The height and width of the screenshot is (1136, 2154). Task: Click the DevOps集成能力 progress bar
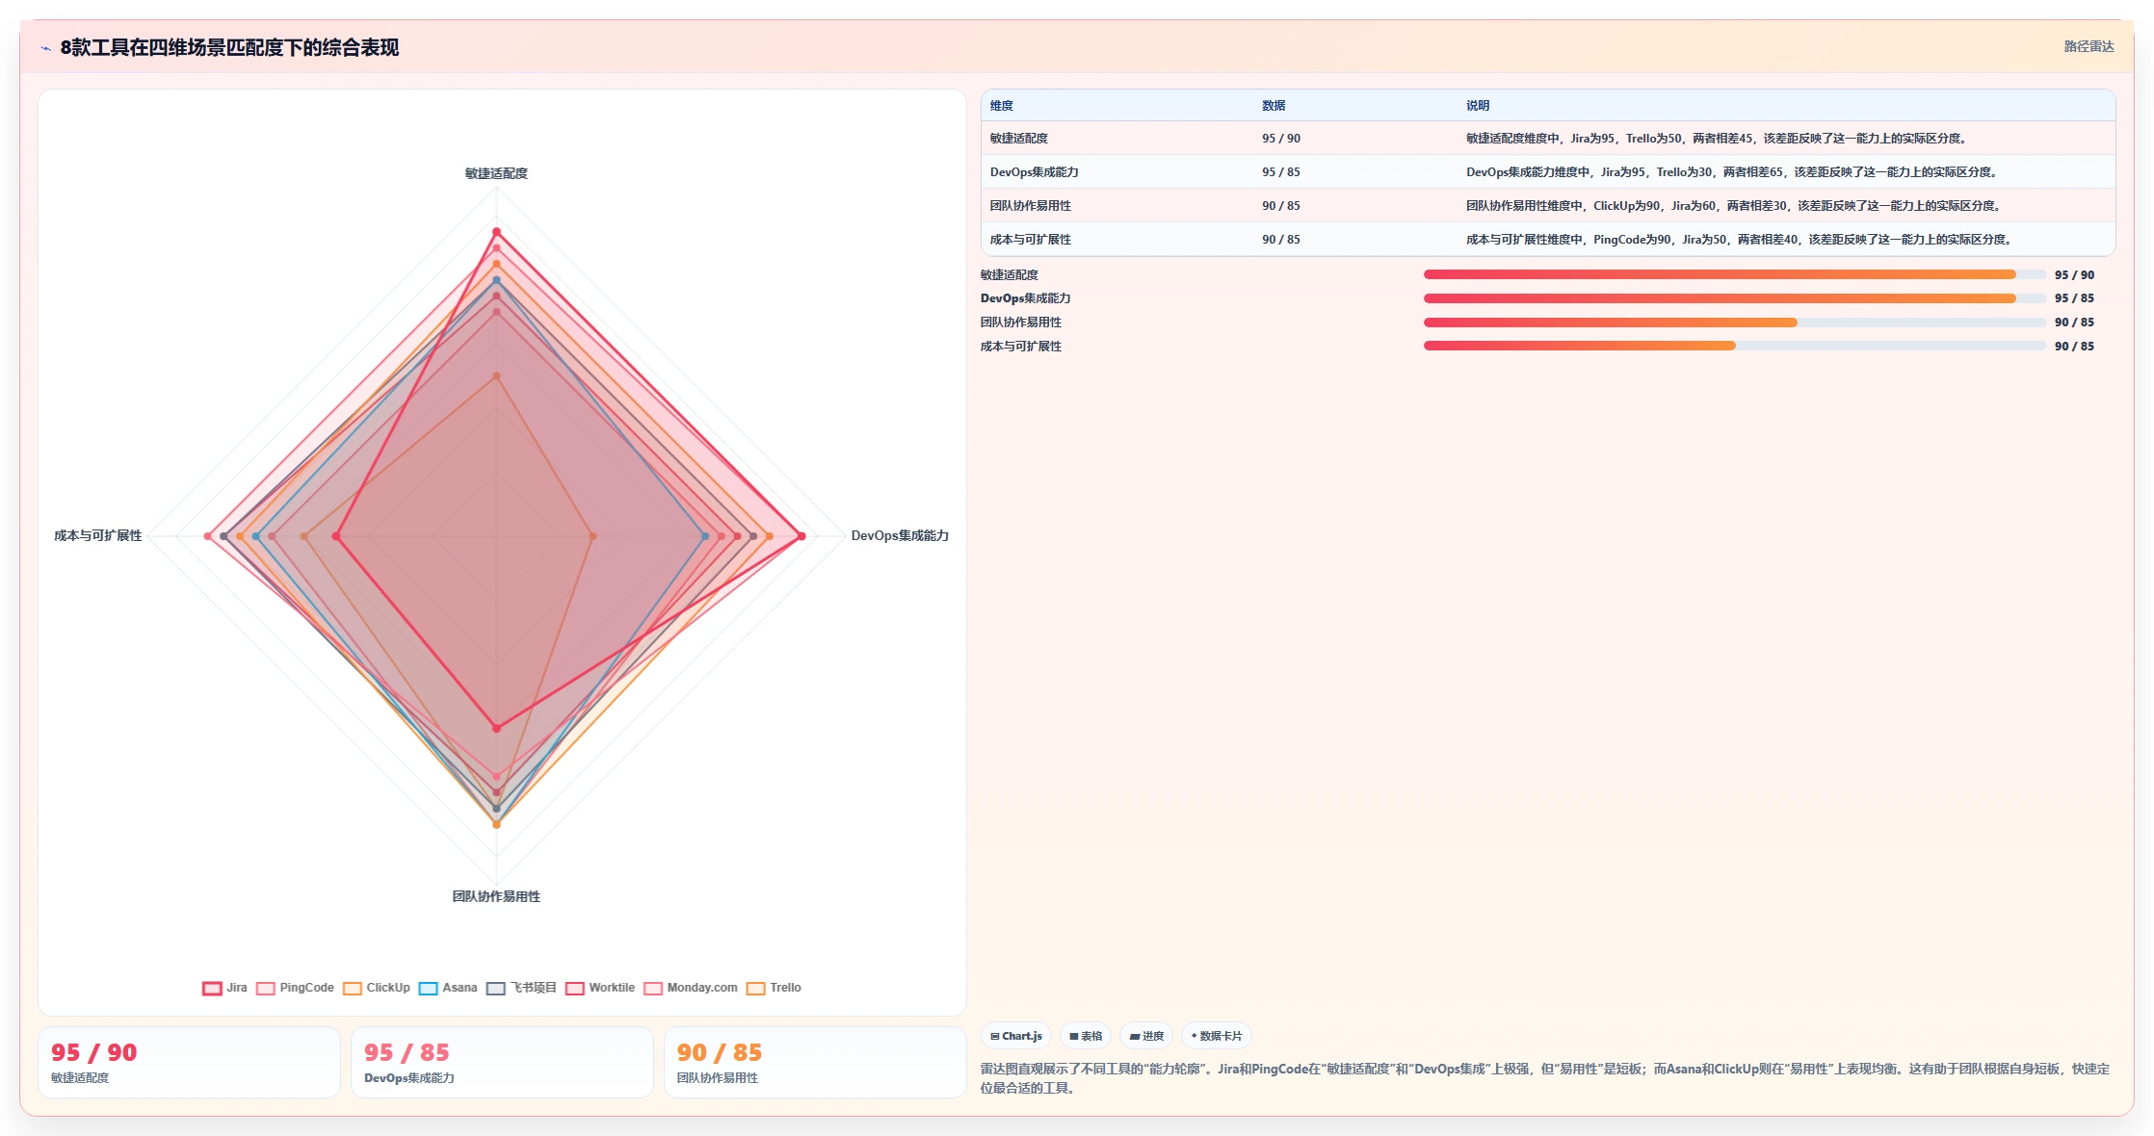coord(1735,298)
